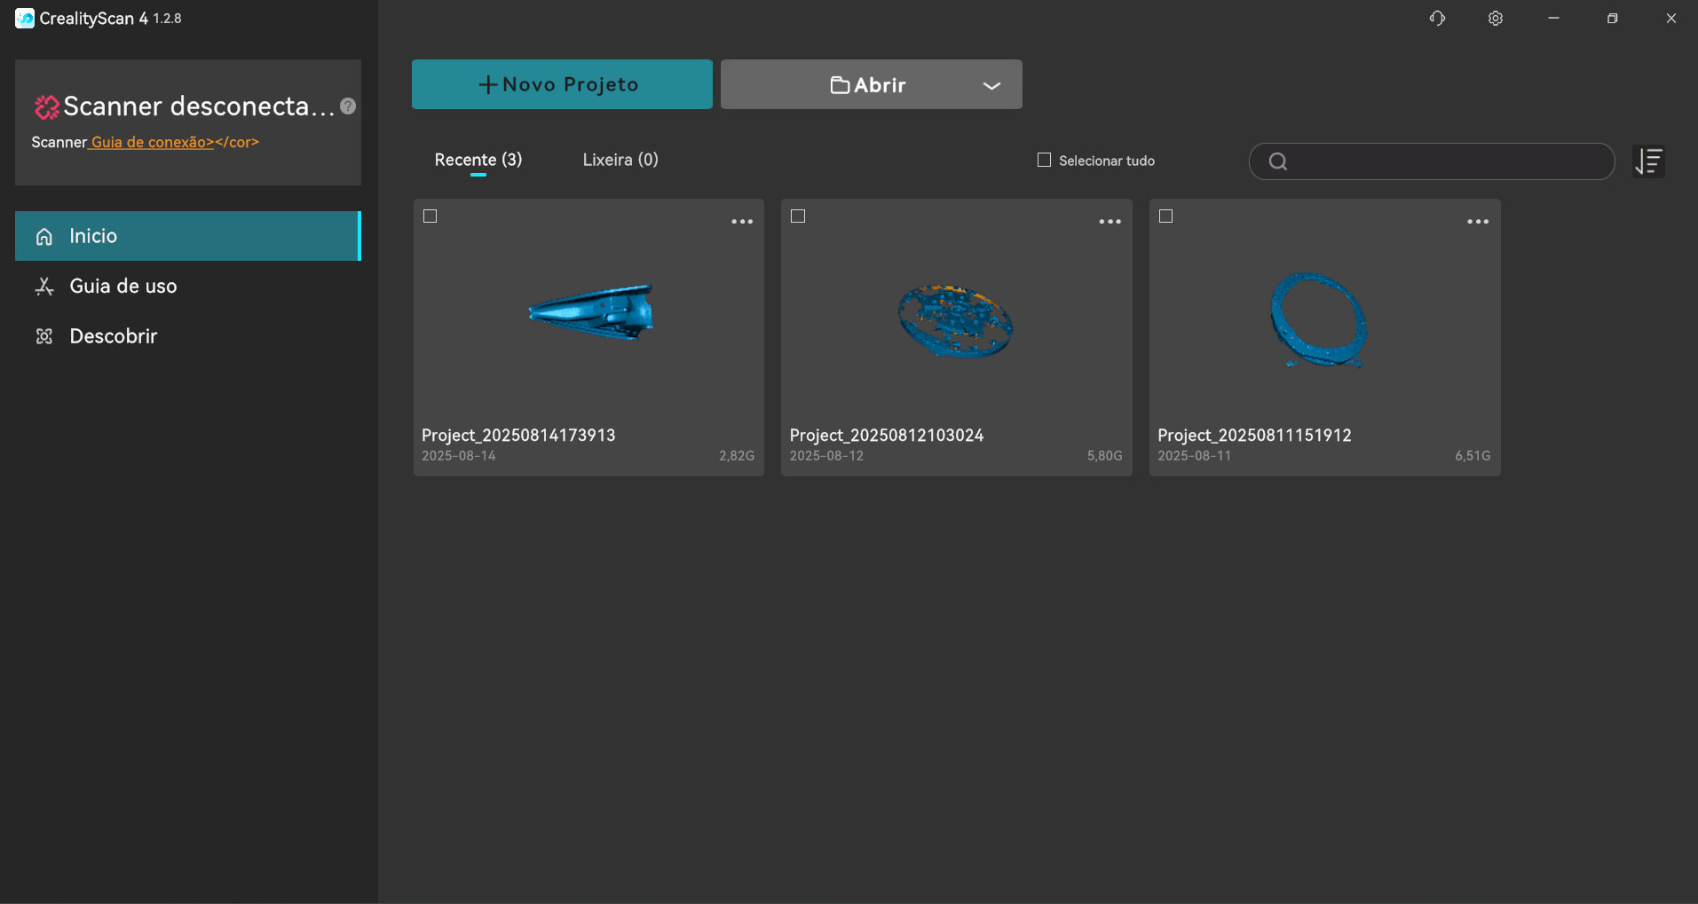The height and width of the screenshot is (904, 1698).
Task: Click the CrealityScan app logo
Action: coord(25,19)
